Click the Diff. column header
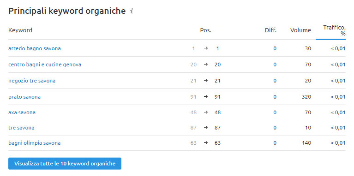This screenshot has width=354, height=176. tap(271, 30)
